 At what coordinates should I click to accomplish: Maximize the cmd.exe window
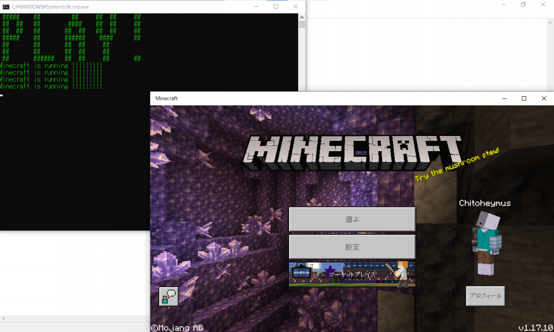tap(276, 7)
